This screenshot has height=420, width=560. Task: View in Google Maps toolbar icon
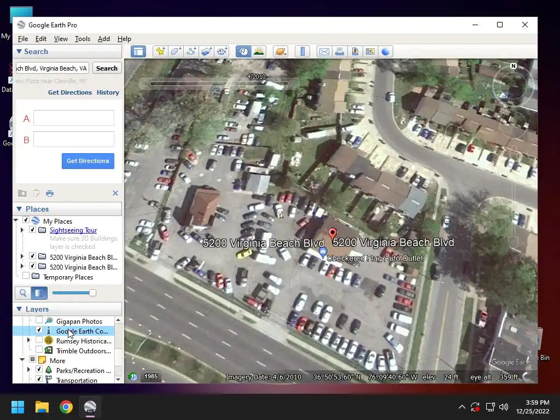pyautogui.click(x=370, y=51)
